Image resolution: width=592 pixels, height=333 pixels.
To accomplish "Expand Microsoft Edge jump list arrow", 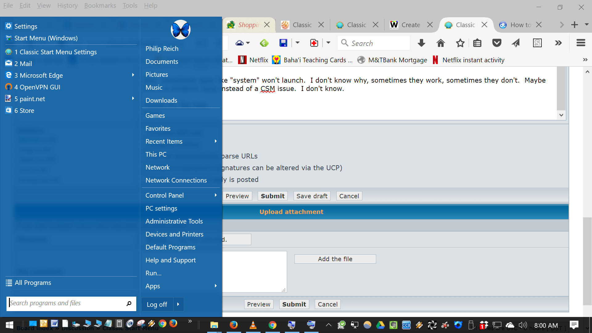I will point(133,75).
